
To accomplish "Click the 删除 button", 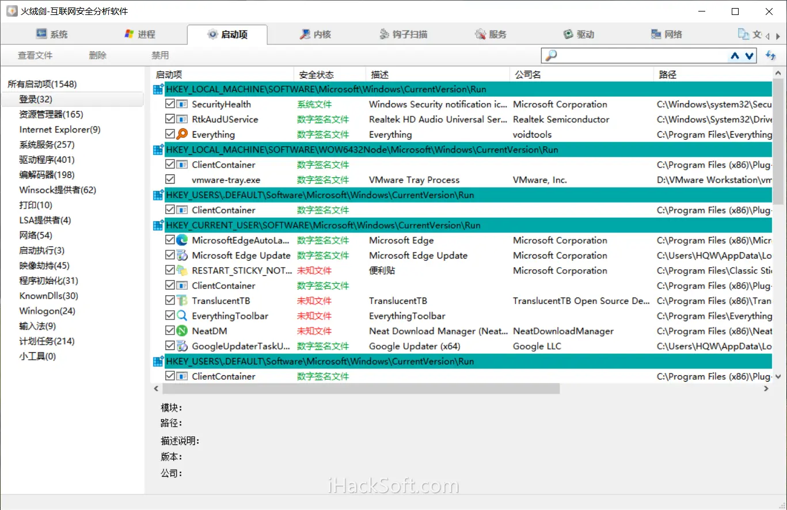I will [x=98, y=55].
